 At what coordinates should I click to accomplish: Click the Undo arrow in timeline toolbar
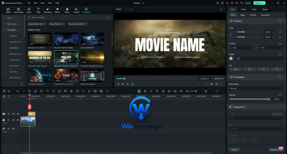pyautogui.click(x=17, y=91)
